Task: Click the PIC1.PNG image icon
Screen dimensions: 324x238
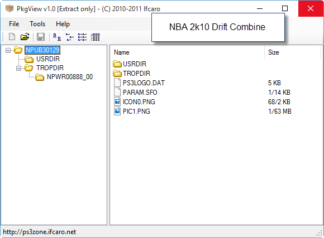Action: [117, 111]
